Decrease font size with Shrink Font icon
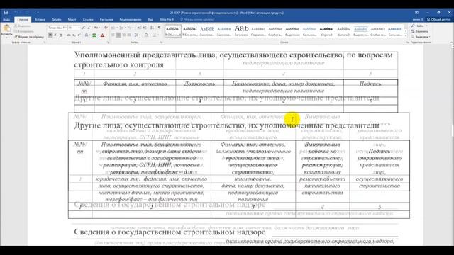 click(x=89, y=28)
